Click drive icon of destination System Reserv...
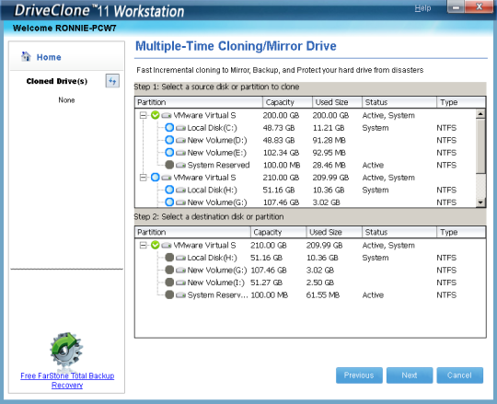497x404 pixels. [x=180, y=295]
